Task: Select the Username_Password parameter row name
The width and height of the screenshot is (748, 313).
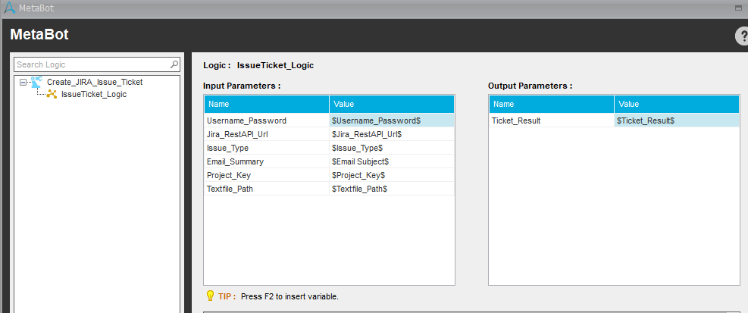Action: (266, 121)
